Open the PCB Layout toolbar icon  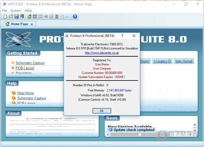click(x=40, y=17)
